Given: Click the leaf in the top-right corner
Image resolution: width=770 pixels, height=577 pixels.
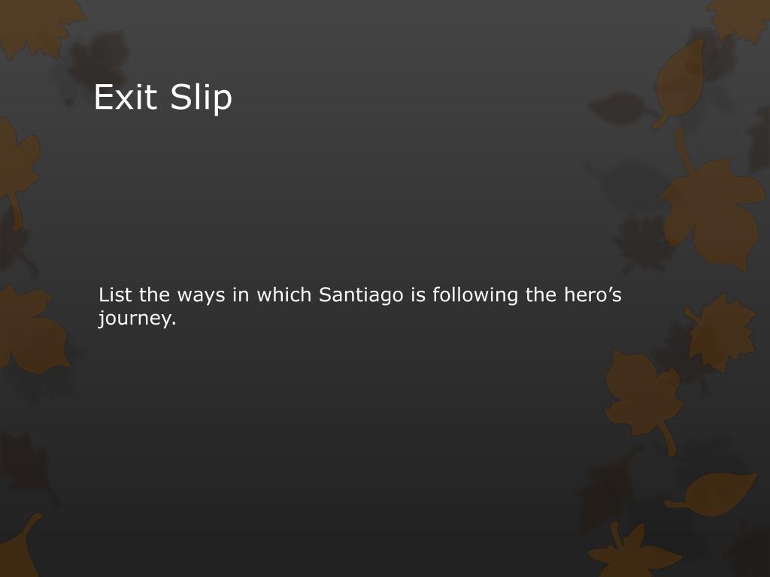Looking at the screenshot, I should [741, 19].
